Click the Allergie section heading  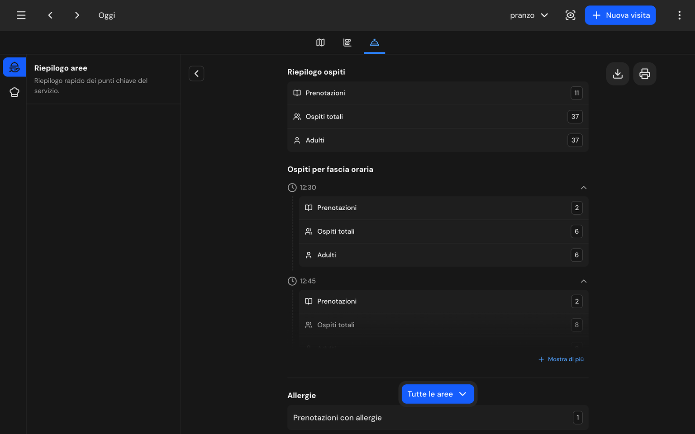click(302, 396)
